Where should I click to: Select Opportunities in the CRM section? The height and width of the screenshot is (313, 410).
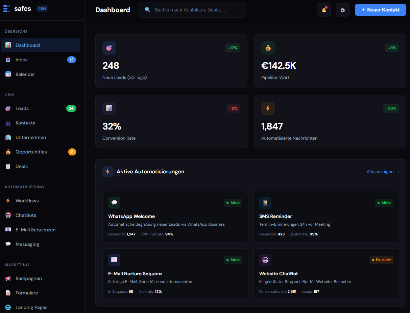(x=31, y=152)
